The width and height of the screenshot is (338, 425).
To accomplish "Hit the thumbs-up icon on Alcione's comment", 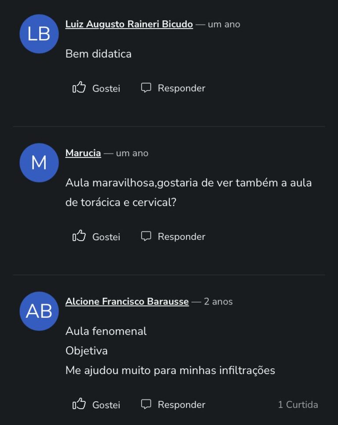I will tap(79, 404).
